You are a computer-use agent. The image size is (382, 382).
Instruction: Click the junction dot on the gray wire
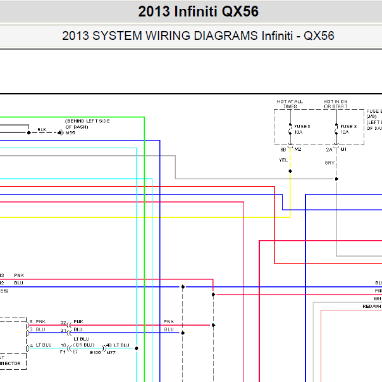[336, 179]
